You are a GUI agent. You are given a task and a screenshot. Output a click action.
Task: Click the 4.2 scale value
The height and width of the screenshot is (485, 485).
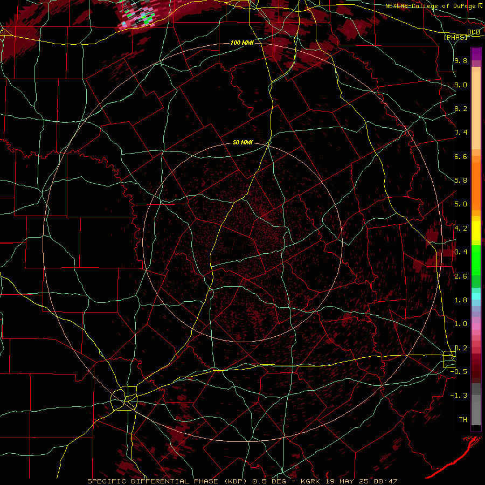(461, 228)
